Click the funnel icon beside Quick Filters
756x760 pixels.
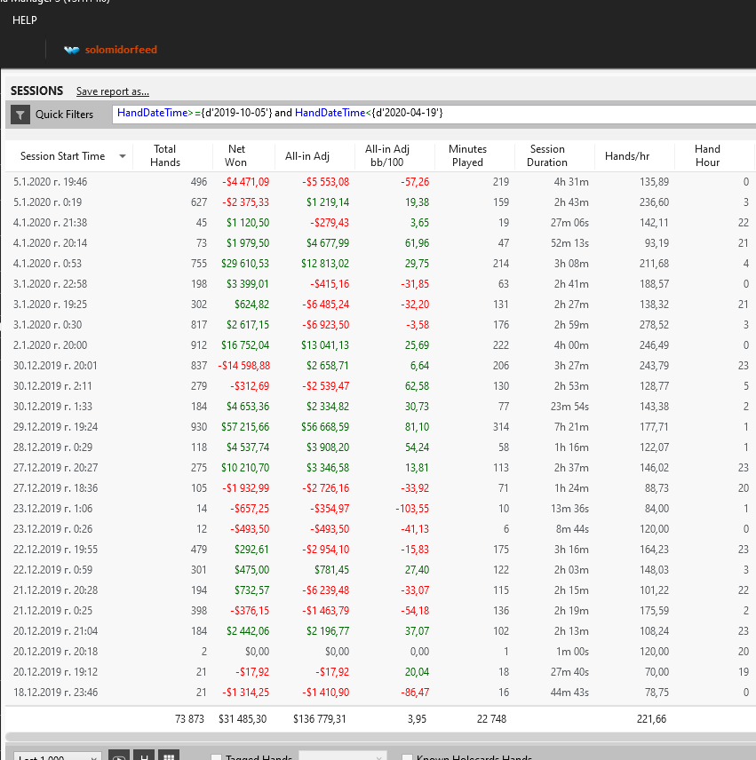coord(20,115)
